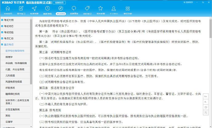
Task: Expand the 考试大纲 section
Action: (15, 20)
